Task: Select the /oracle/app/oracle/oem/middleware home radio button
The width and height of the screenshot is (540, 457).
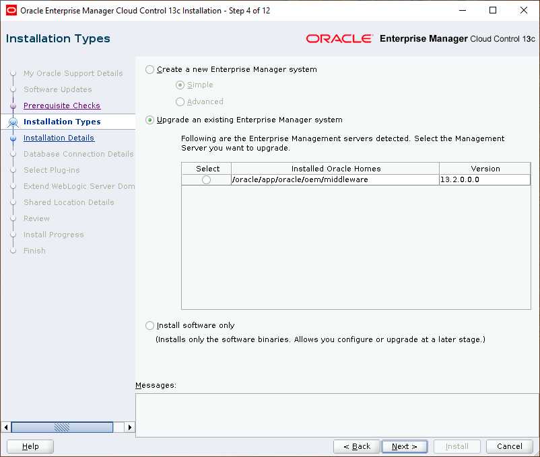Action: coord(206,180)
